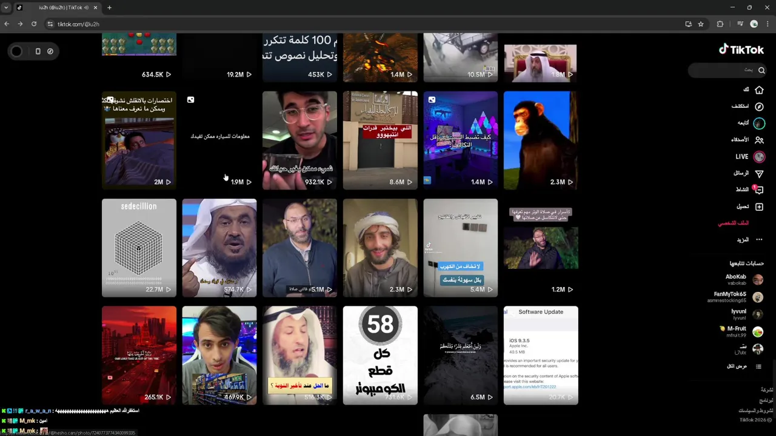Open the Chrome three-dot menu

pos(768,24)
